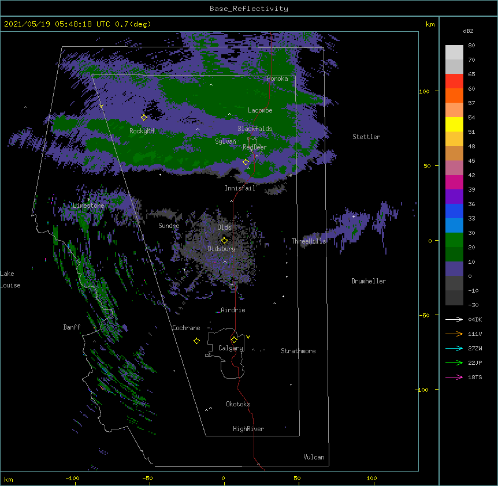
Task: Select the bright yellow 51-54 dBZ color band
Action: pyautogui.click(x=454, y=124)
